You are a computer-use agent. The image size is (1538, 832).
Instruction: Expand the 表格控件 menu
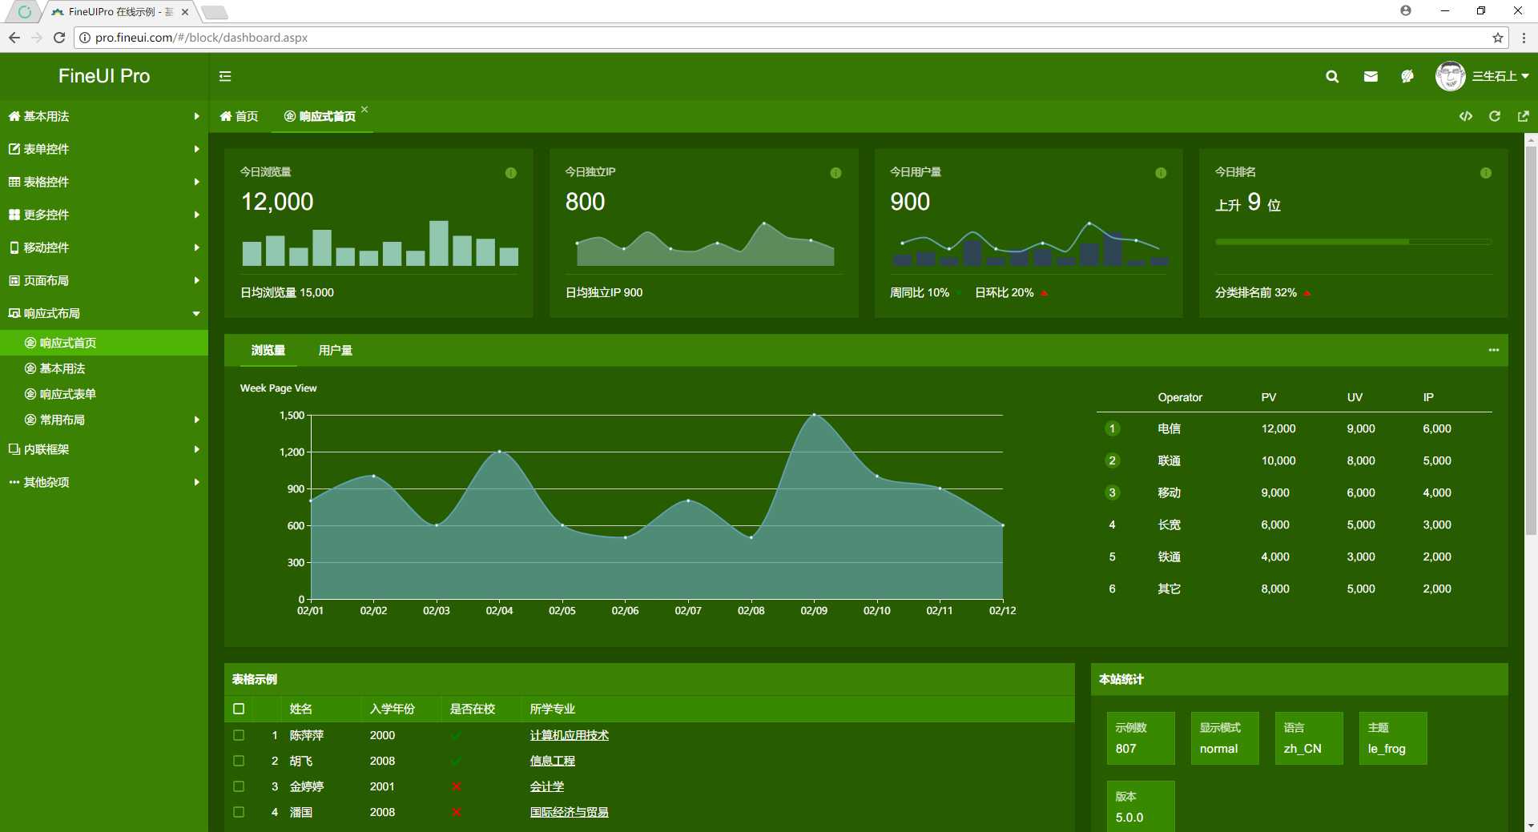click(x=104, y=182)
